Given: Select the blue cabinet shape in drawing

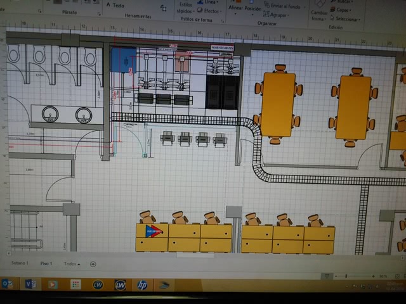Looking at the screenshot, I should click(124, 60).
